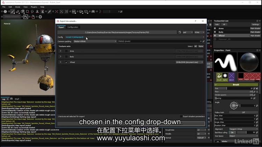This screenshot has height=147, width=262.
Task: Adjust the brush Size slider
Action: 234,88
